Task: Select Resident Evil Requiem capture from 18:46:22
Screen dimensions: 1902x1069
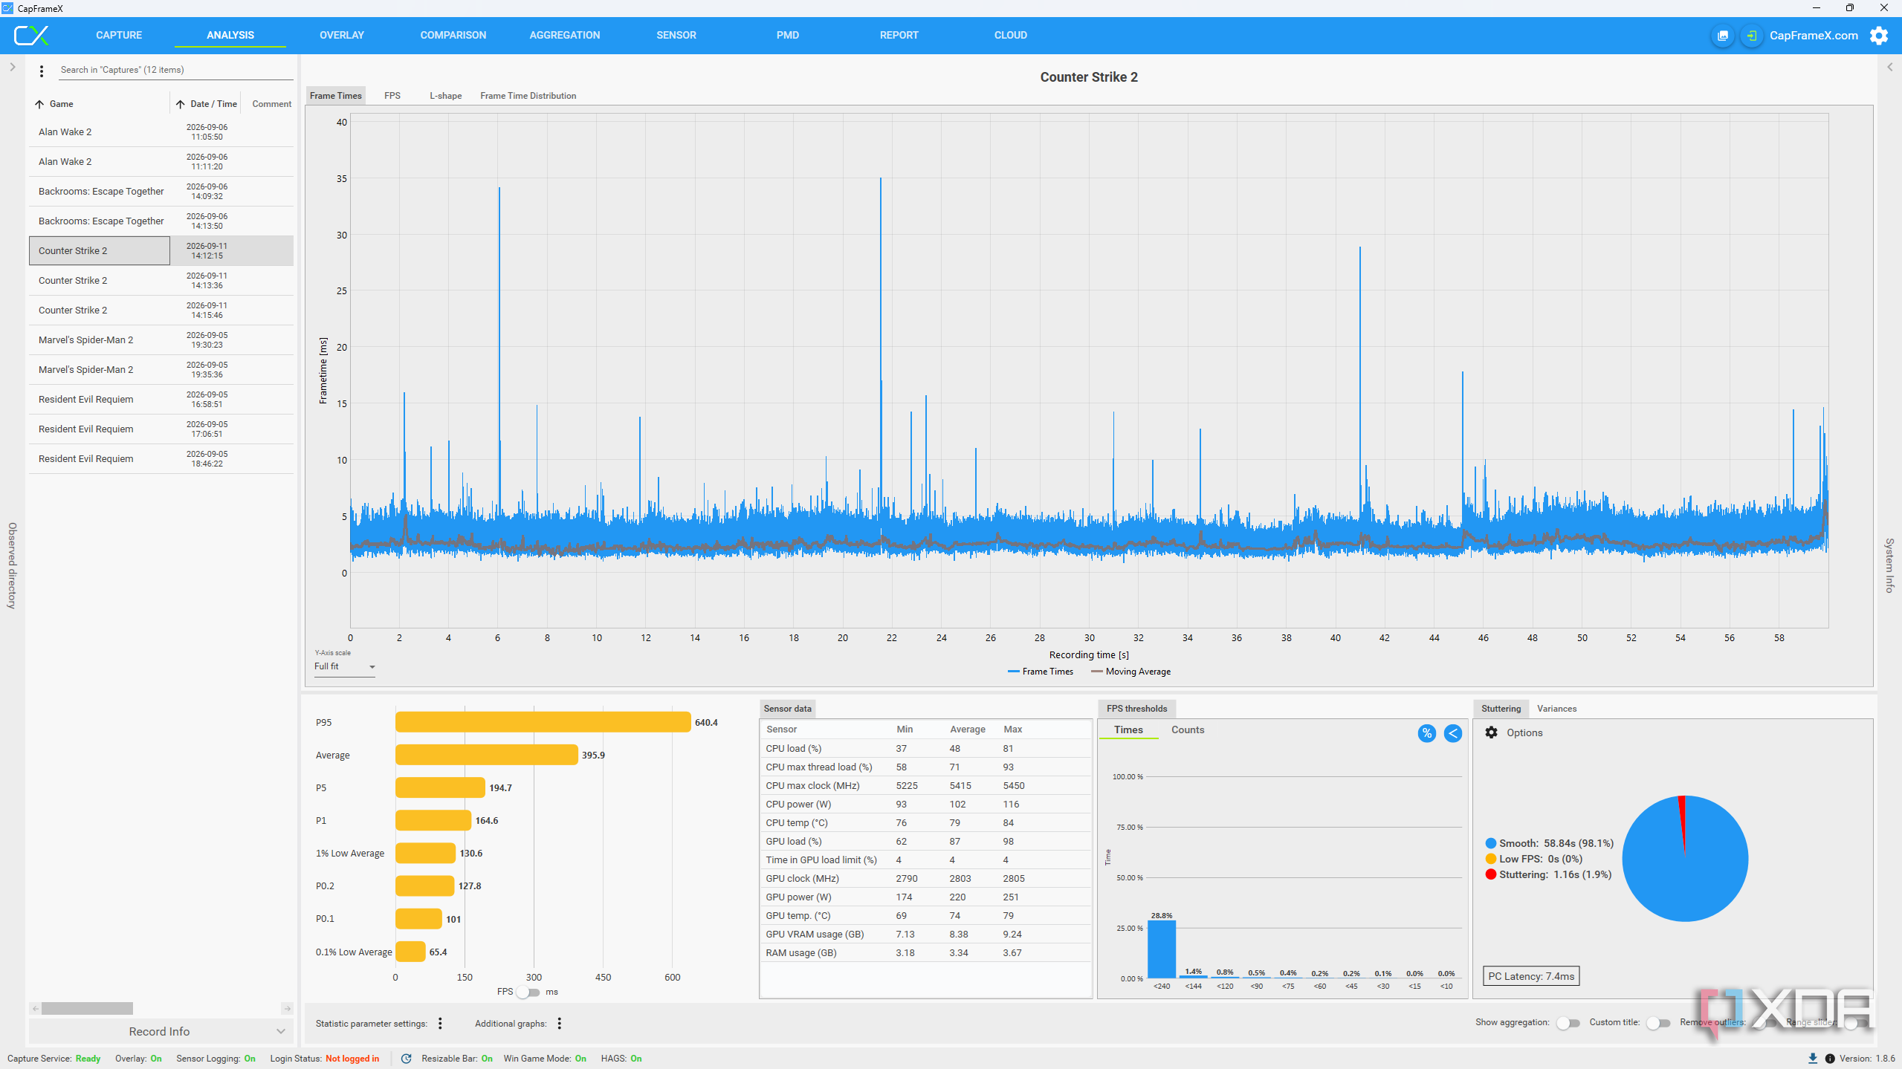Action: 161,459
